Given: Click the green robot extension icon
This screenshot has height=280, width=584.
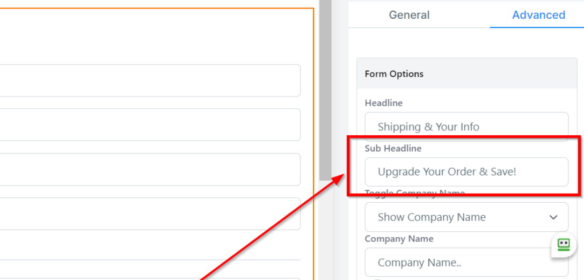Looking at the screenshot, I should point(563,245).
